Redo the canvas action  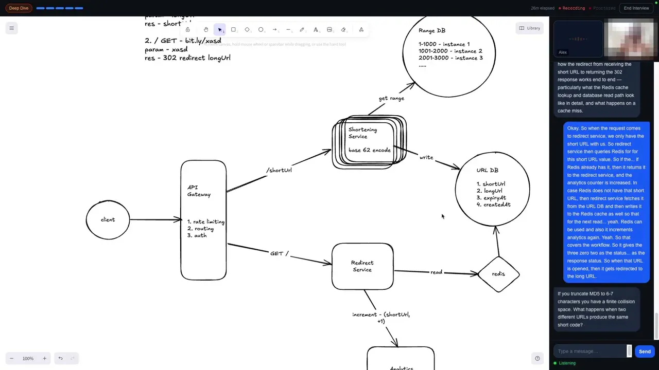[x=73, y=358]
